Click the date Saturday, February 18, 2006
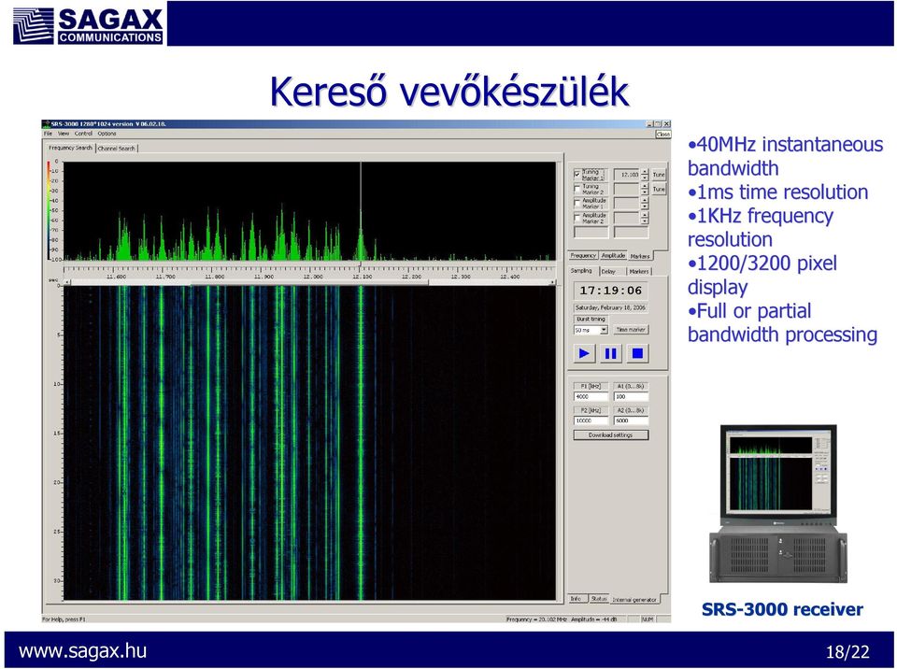897x669 pixels. click(x=610, y=308)
